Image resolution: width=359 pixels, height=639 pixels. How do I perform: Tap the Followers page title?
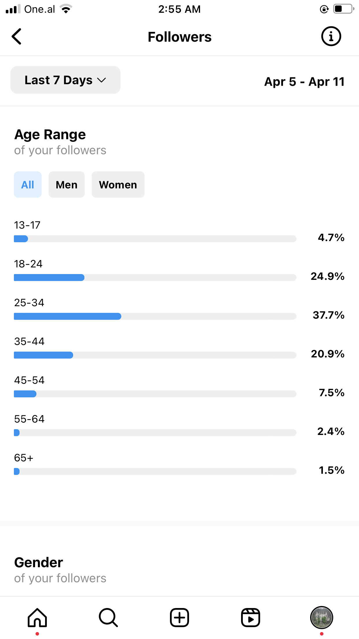pyautogui.click(x=179, y=37)
